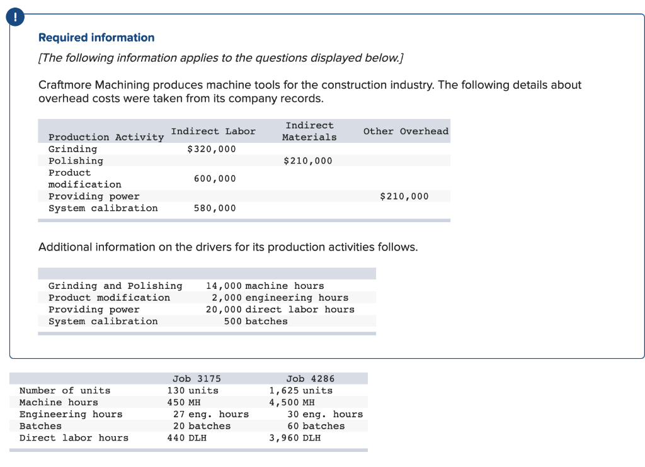This screenshot has width=645, height=467.
Task: Select '500 batches' driver value
Action: (x=256, y=321)
